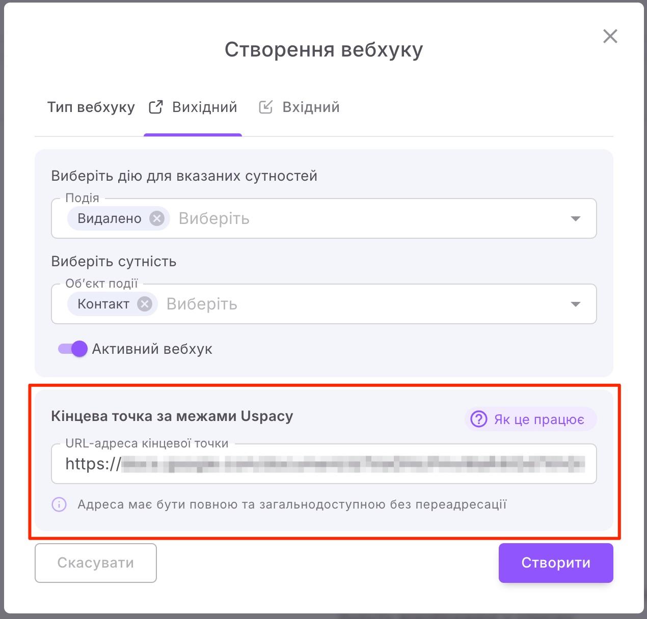The image size is (647, 619).
Task: Remove the Видалено event chip
Action: pyautogui.click(x=157, y=218)
